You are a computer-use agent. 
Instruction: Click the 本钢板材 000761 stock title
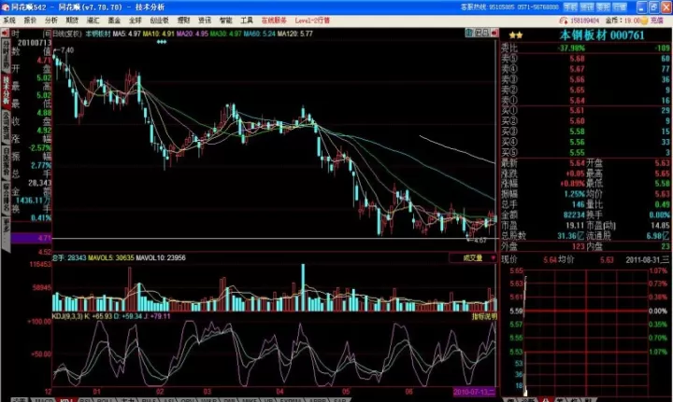(x=601, y=35)
